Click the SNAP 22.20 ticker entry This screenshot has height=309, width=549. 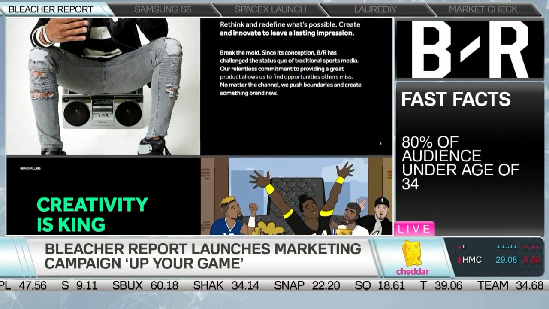(307, 285)
